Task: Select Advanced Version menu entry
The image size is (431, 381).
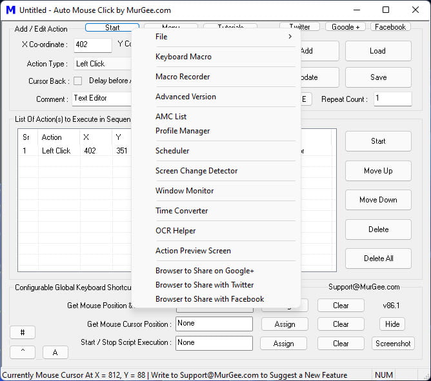Action: click(x=215, y=97)
